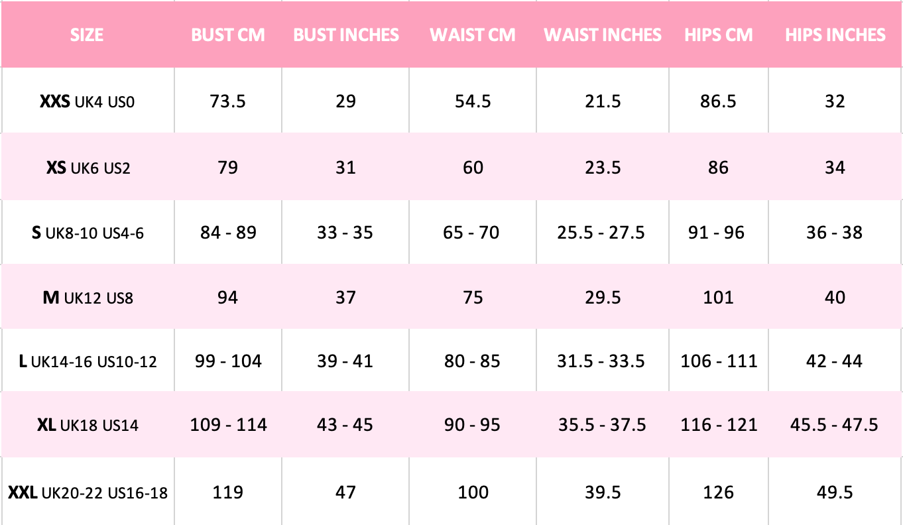This screenshot has width=903, height=525.
Task: Select the XXL UK20-22 US16-18 row label
Action: [88, 493]
